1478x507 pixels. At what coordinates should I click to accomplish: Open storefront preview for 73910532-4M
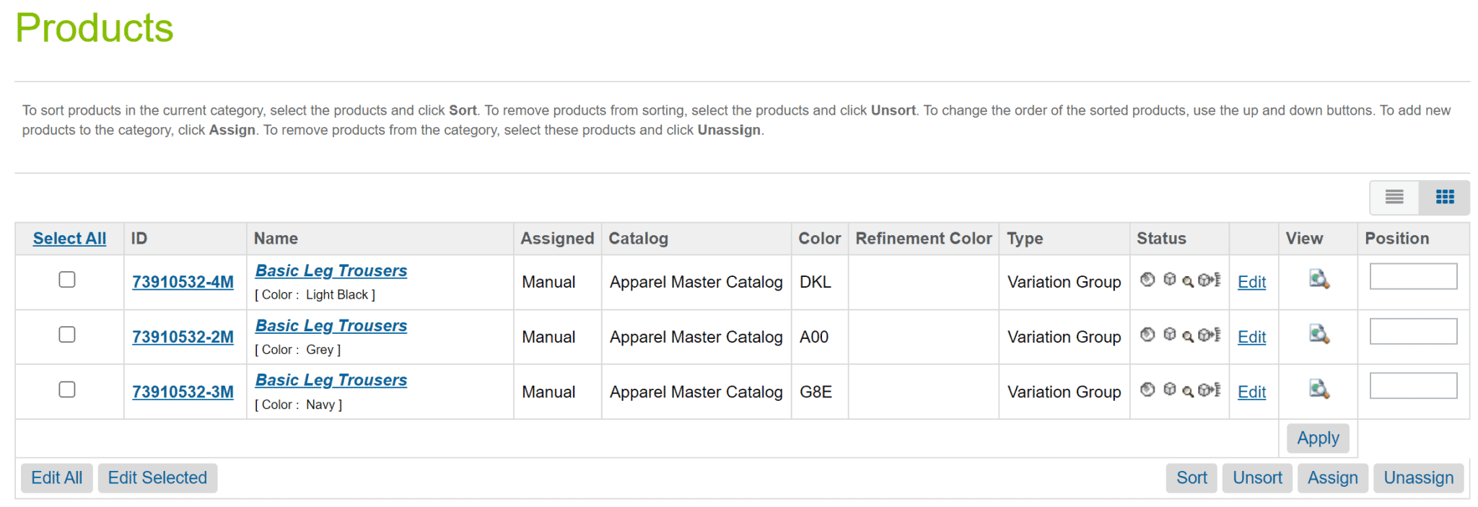[1319, 279]
